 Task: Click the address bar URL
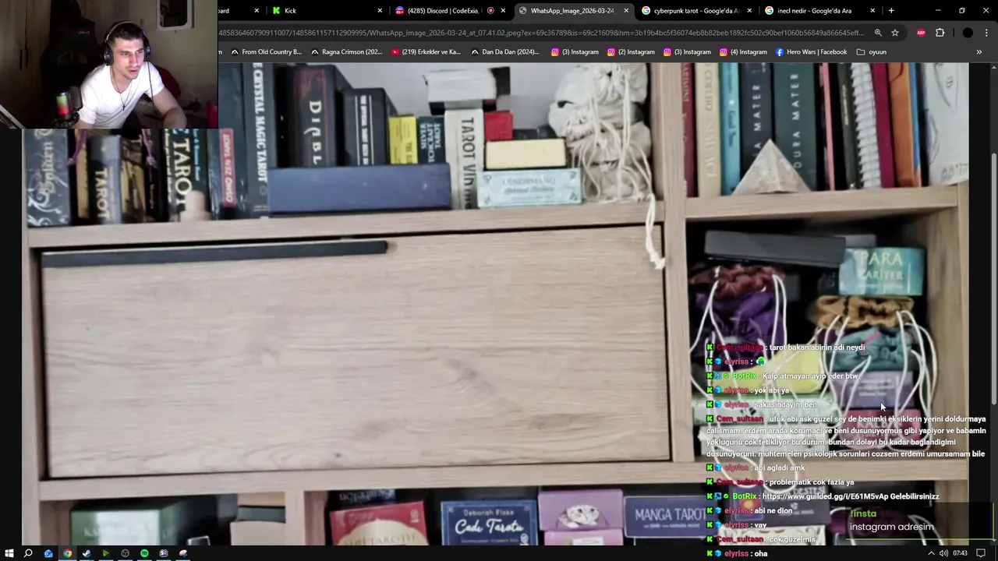[x=541, y=33]
